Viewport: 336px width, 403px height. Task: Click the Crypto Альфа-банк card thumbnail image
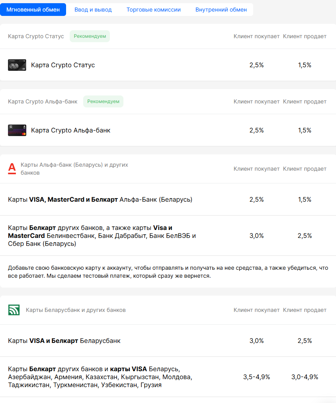(x=17, y=130)
